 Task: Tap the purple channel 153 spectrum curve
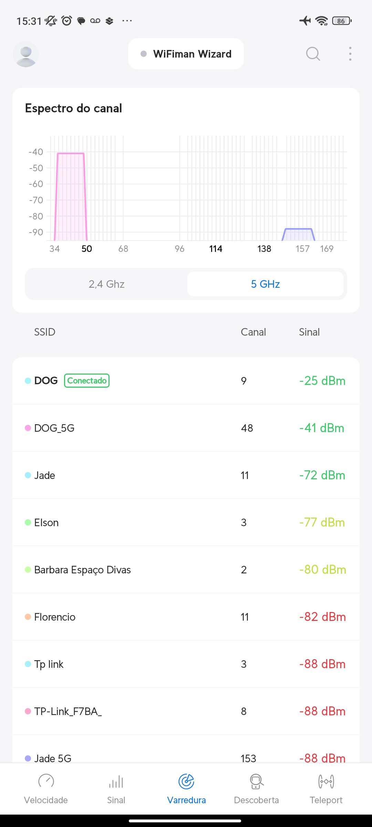click(298, 234)
